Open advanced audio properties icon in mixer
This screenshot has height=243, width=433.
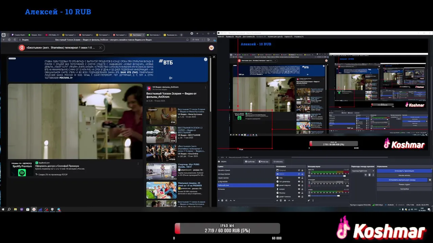point(309,200)
